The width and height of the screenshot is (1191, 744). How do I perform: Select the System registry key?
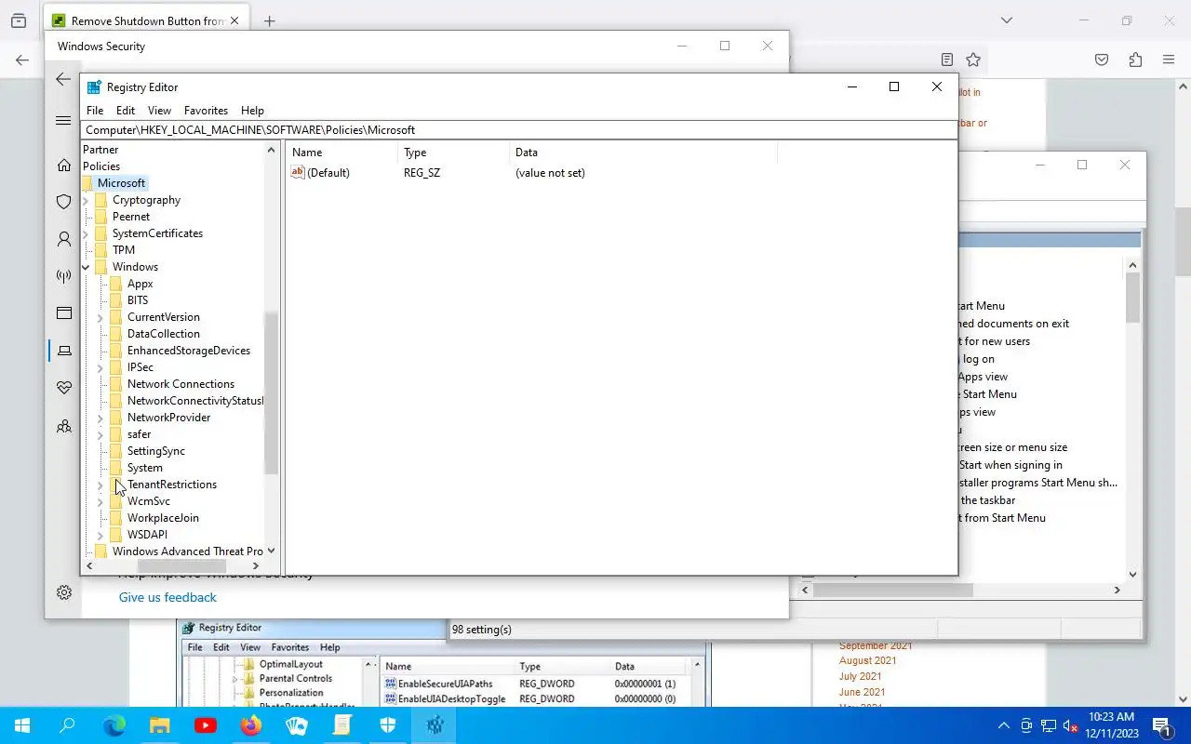click(x=144, y=468)
